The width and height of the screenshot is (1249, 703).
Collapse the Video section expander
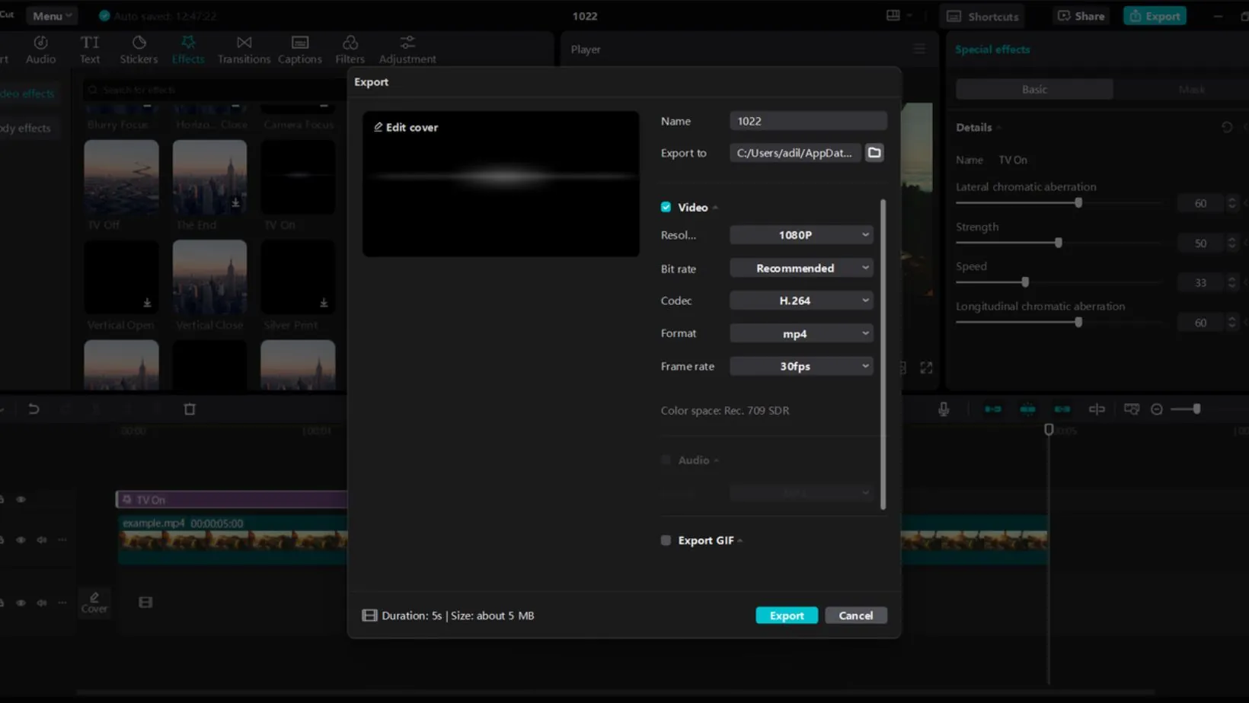tap(715, 208)
